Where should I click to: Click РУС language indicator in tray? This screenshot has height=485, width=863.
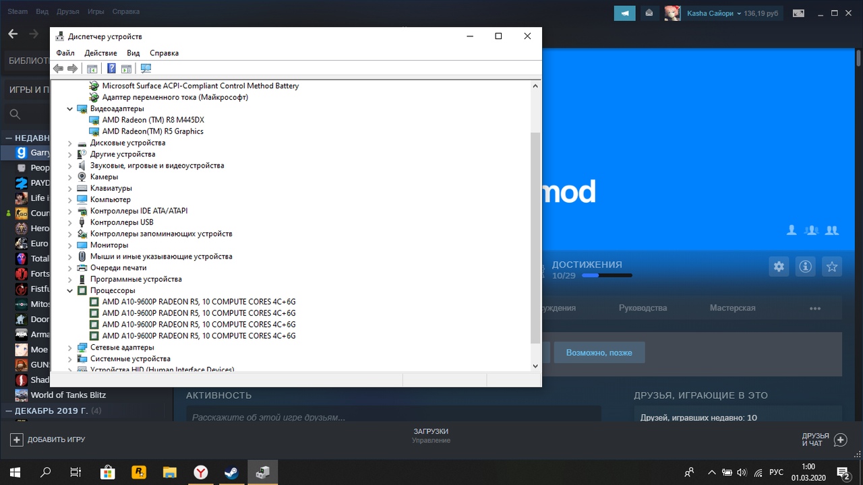776,473
